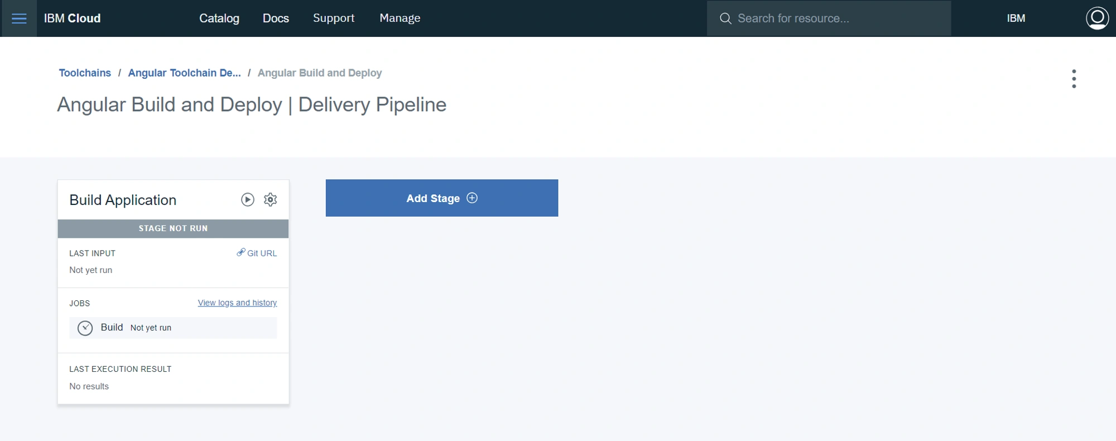1116x441 pixels.
Task: Go to Support in top bar
Action: pos(334,18)
